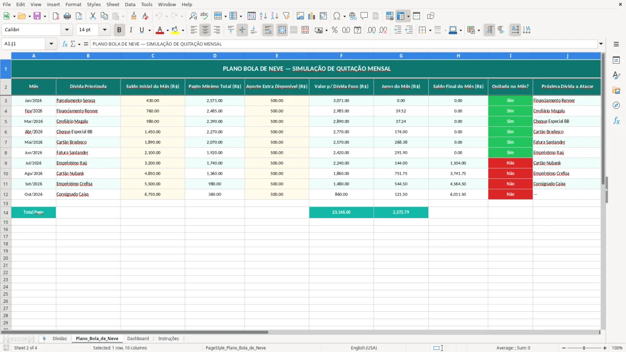626x352 pixels.
Task: Click Format as Date icon
Action: click(x=357, y=30)
